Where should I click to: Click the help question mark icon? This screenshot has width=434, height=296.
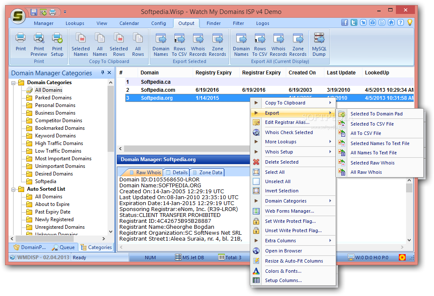401,22
